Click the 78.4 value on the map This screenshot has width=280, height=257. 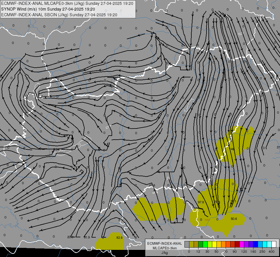pyautogui.click(x=217, y=202)
